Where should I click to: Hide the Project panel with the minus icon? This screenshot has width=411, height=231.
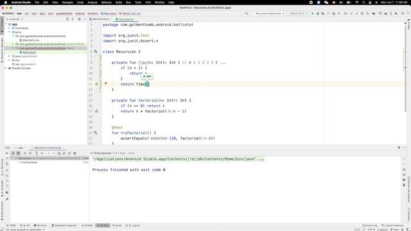pos(84,19)
